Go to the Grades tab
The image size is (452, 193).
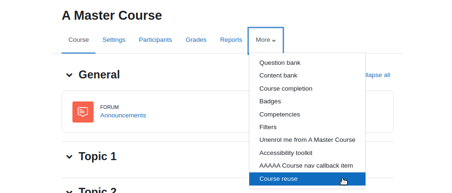pos(196,40)
